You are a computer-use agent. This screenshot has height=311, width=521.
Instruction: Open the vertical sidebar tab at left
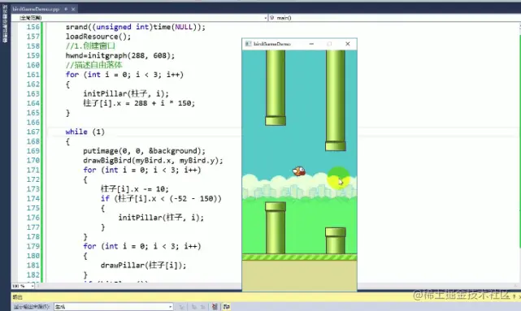(x=5, y=24)
